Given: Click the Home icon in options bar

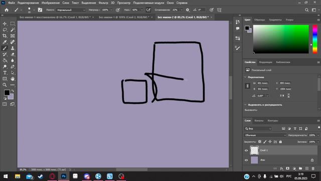Looking at the screenshot, I should [7, 10].
